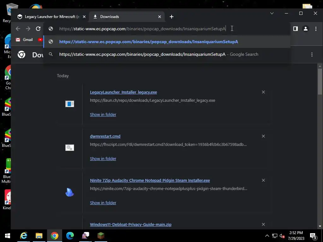Show dwmrestart.cmd in folder

pos(103,159)
